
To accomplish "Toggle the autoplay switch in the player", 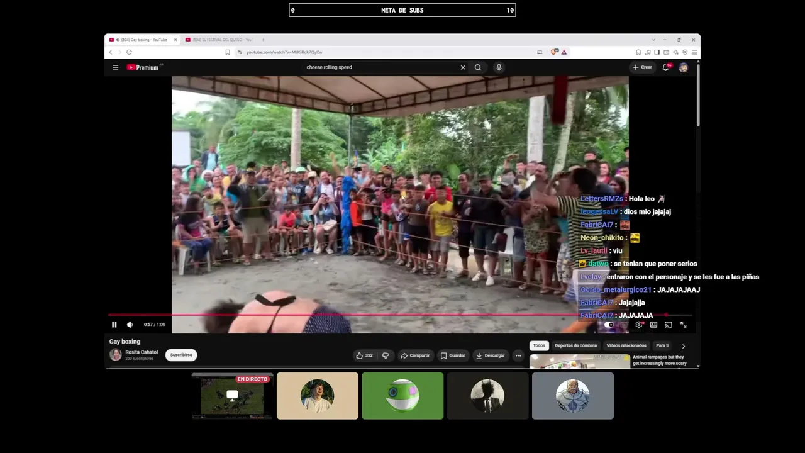I will point(609,325).
